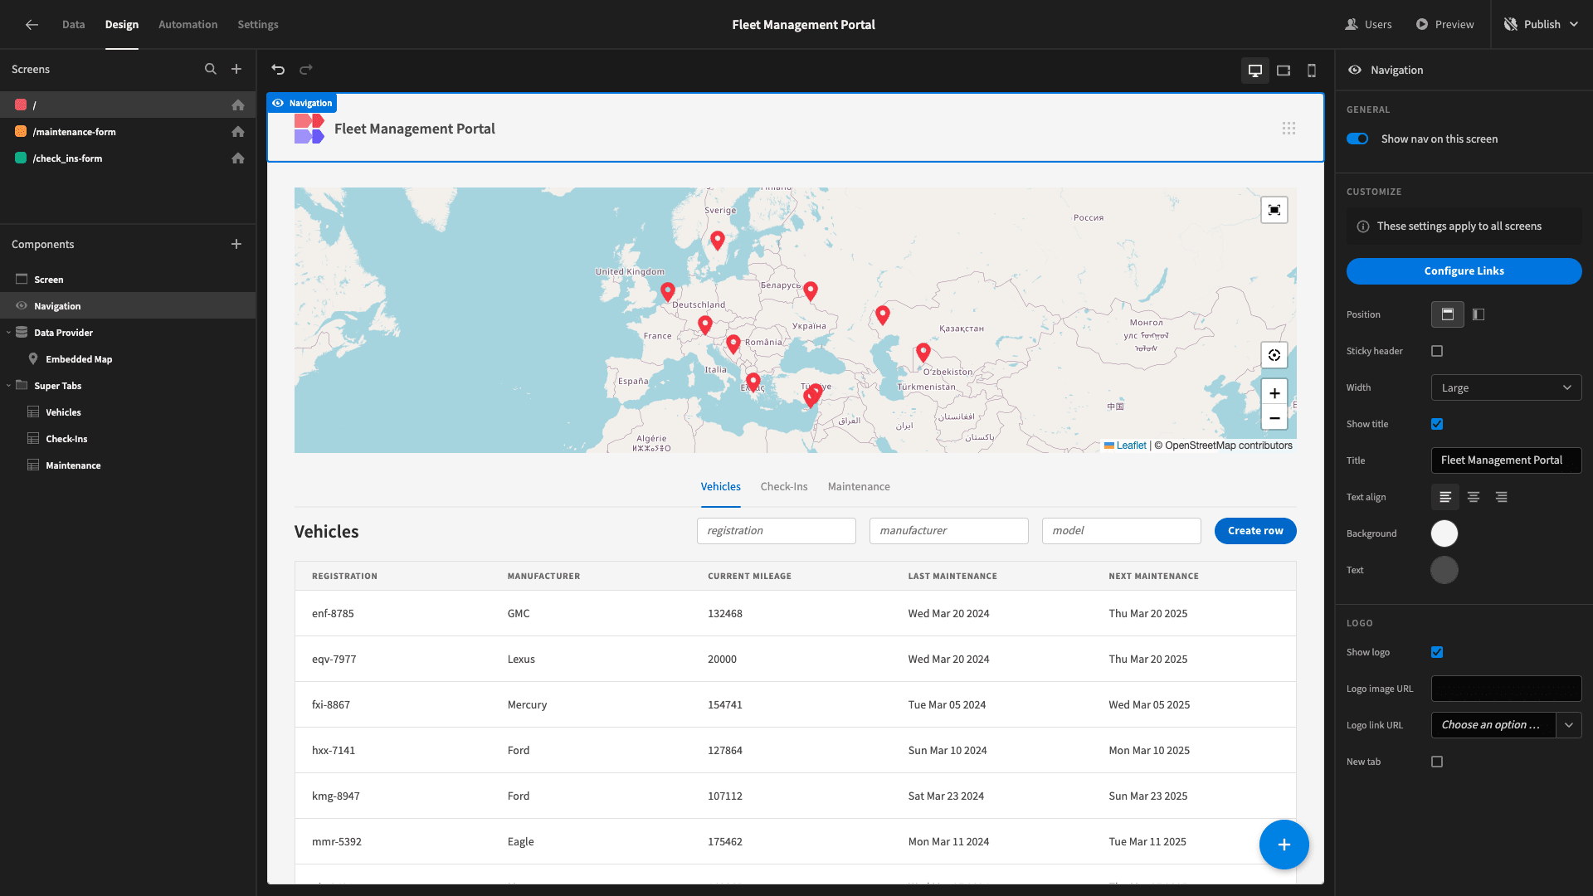Click the registration filter field
The image size is (1593, 896).
[x=777, y=531]
